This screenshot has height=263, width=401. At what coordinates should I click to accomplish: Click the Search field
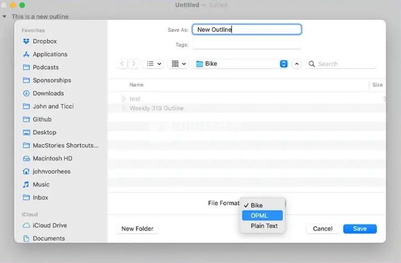click(x=341, y=64)
